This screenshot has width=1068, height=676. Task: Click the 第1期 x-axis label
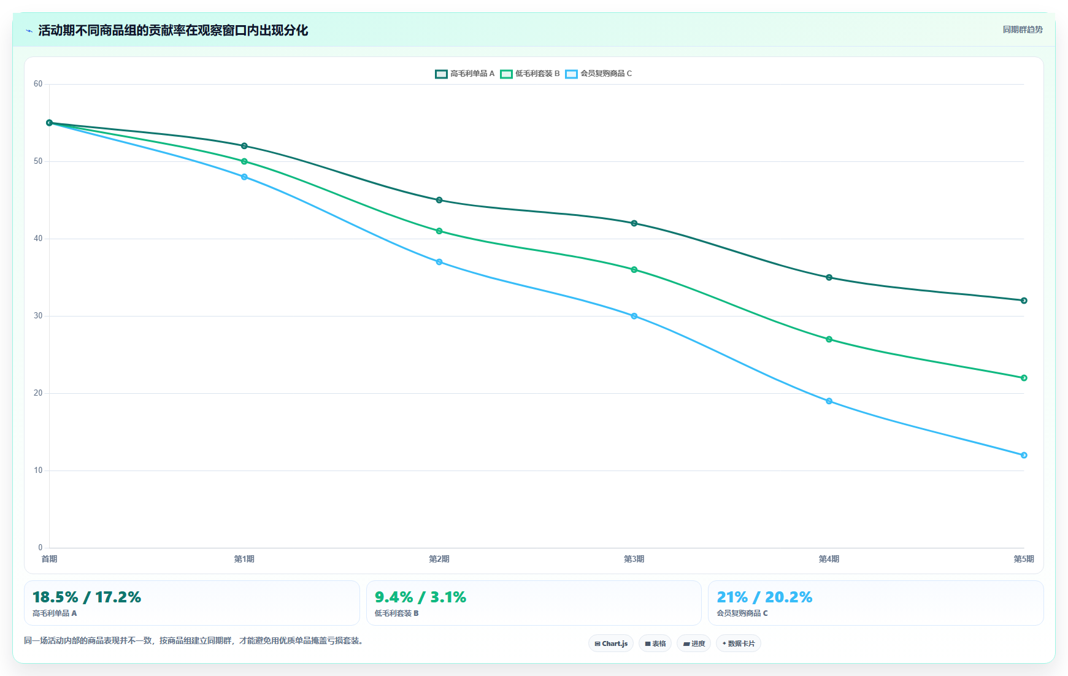pos(244,559)
